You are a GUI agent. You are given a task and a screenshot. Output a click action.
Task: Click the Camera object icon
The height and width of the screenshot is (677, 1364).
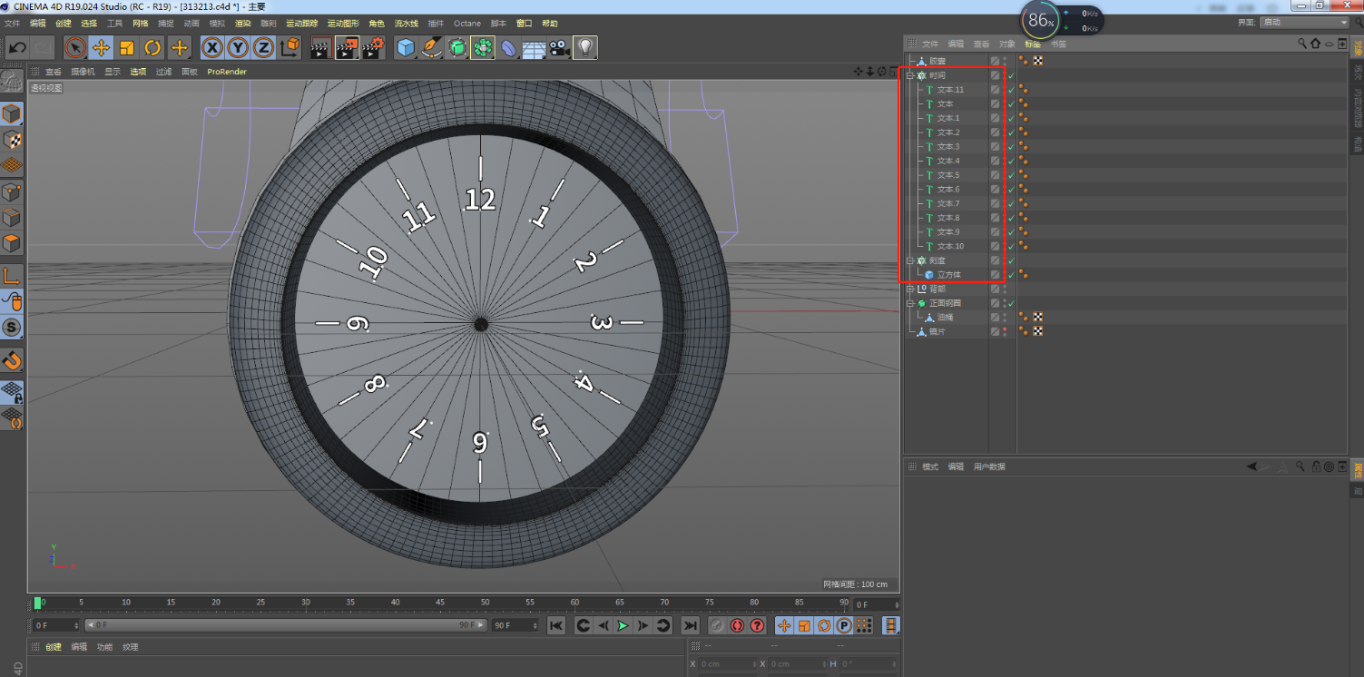click(x=560, y=47)
